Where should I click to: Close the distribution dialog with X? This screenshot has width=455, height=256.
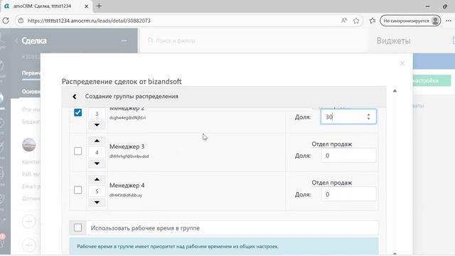tap(402, 63)
